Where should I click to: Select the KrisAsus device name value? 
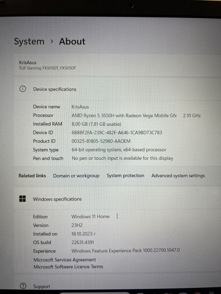(80, 107)
